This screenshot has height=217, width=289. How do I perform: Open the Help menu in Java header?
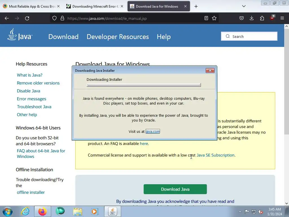point(164,36)
